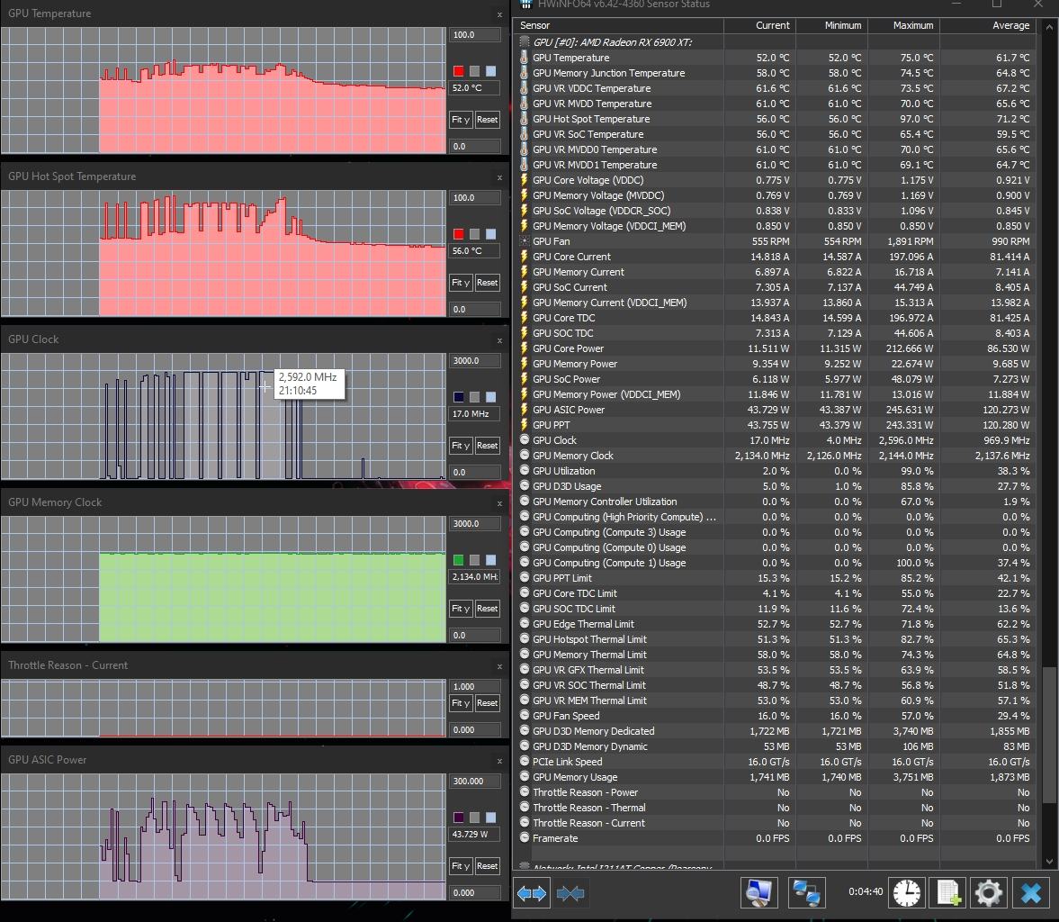Start logging with the document plus icon
The width and height of the screenshot is (1059, 922).
(x=947, y=893)
